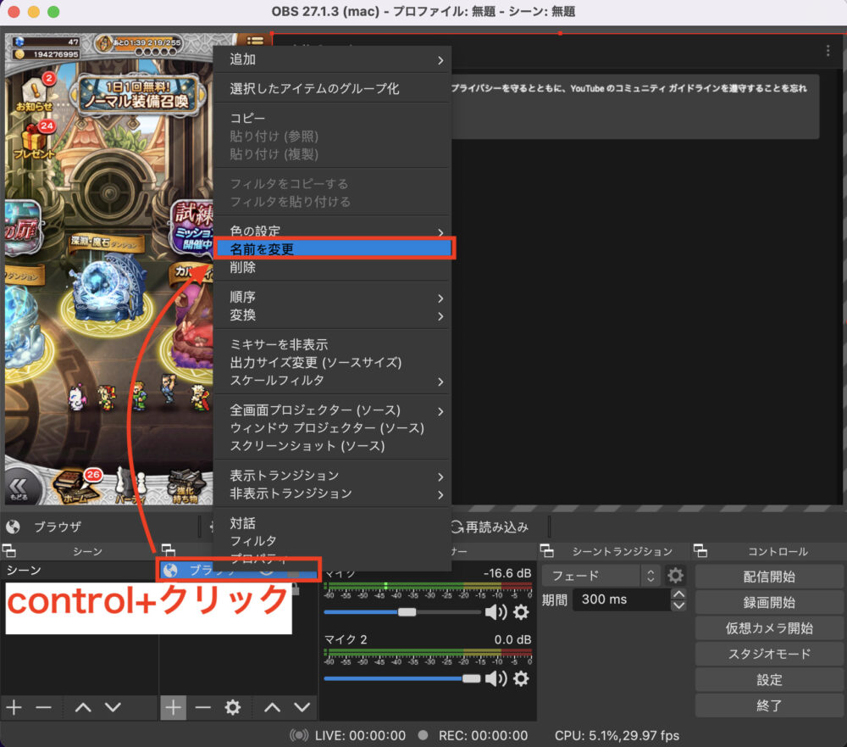Move the scene down in the Scenes panel
Viewport: 847px width, 747px height.
pyautogui.click(x=113, y=707)
